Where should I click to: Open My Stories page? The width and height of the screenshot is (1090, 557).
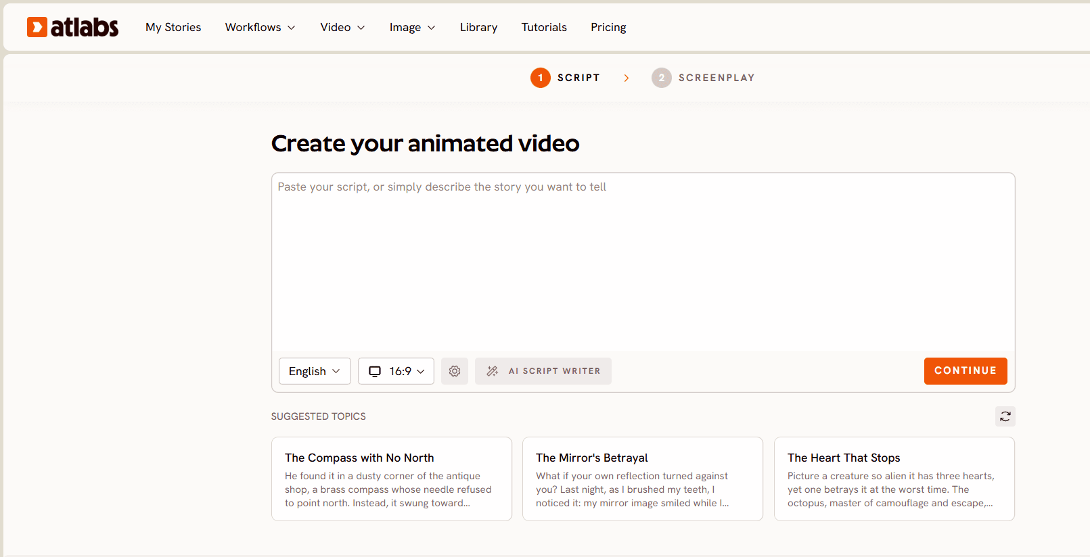[x=173, y=27]
